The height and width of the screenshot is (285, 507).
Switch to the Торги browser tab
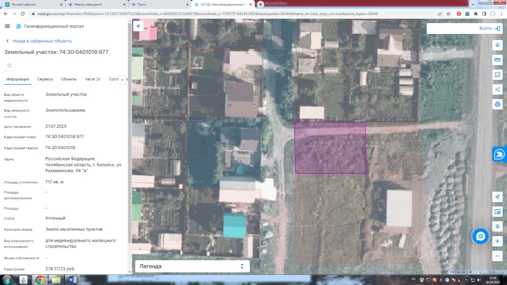160,4
